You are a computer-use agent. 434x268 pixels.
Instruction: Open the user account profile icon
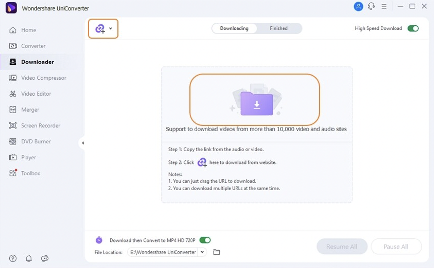click(358, 6)
